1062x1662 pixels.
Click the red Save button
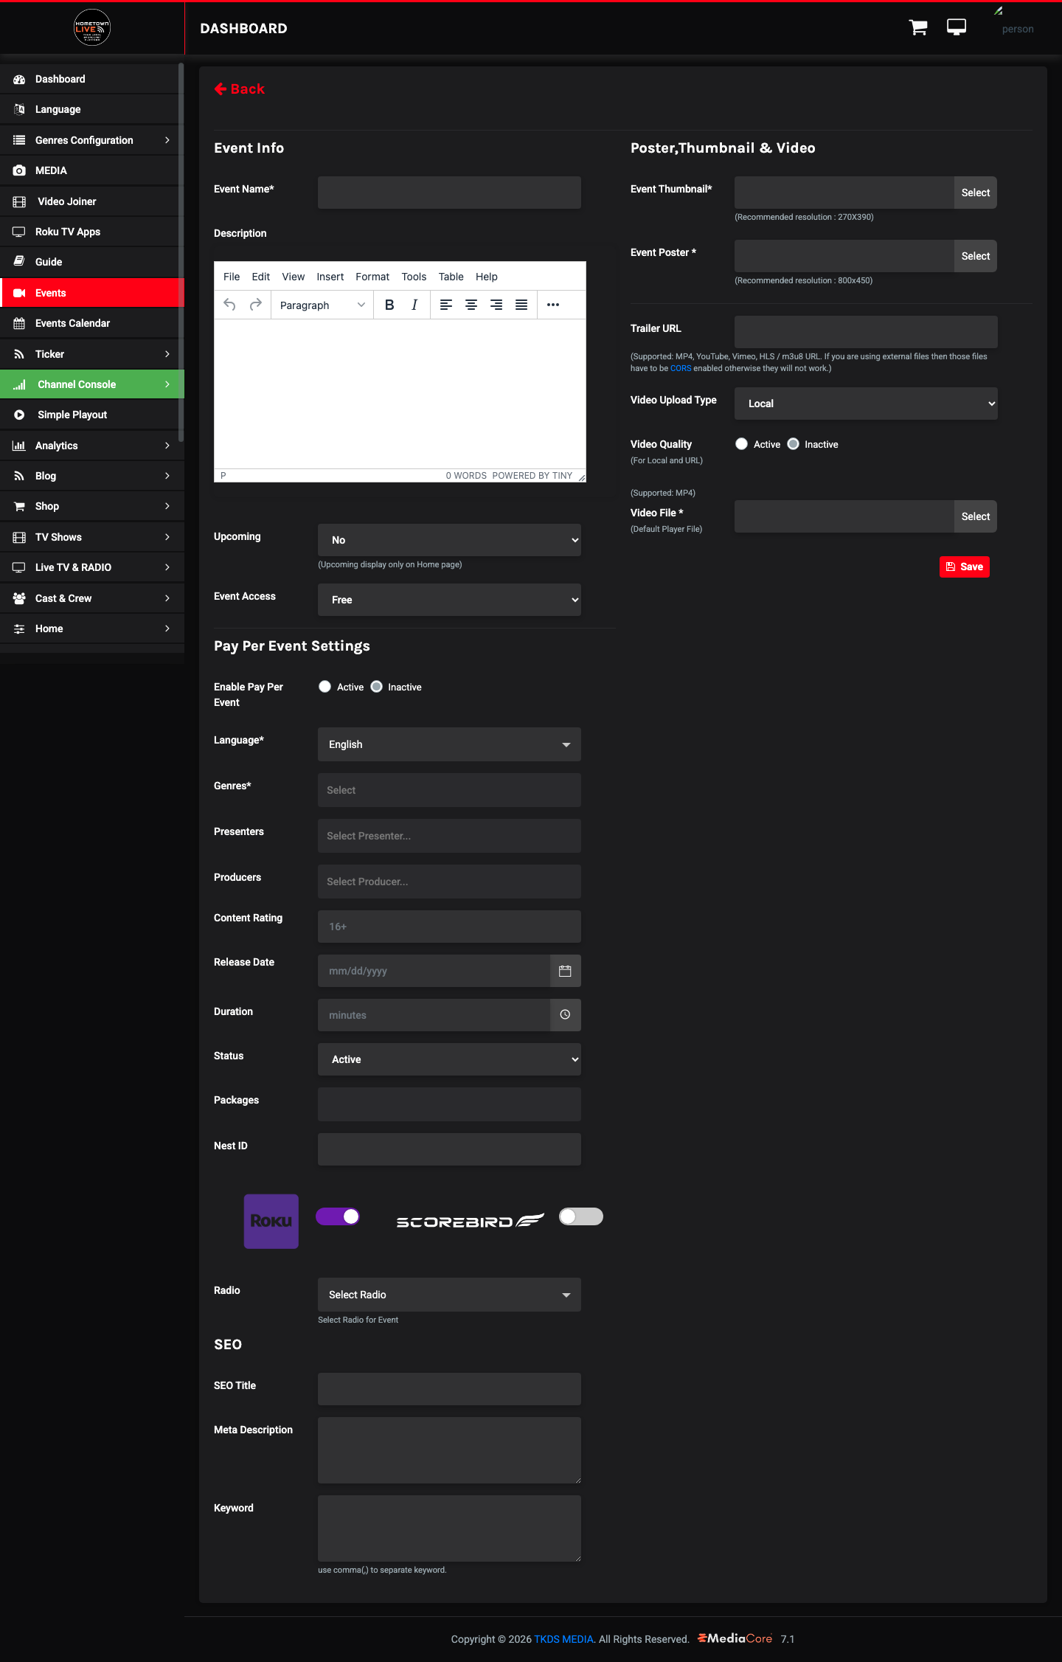[965, 567]
